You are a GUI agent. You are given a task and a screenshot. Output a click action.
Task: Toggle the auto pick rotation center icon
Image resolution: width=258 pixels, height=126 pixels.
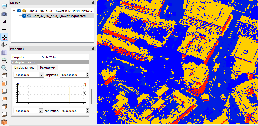tap(4, 37)
